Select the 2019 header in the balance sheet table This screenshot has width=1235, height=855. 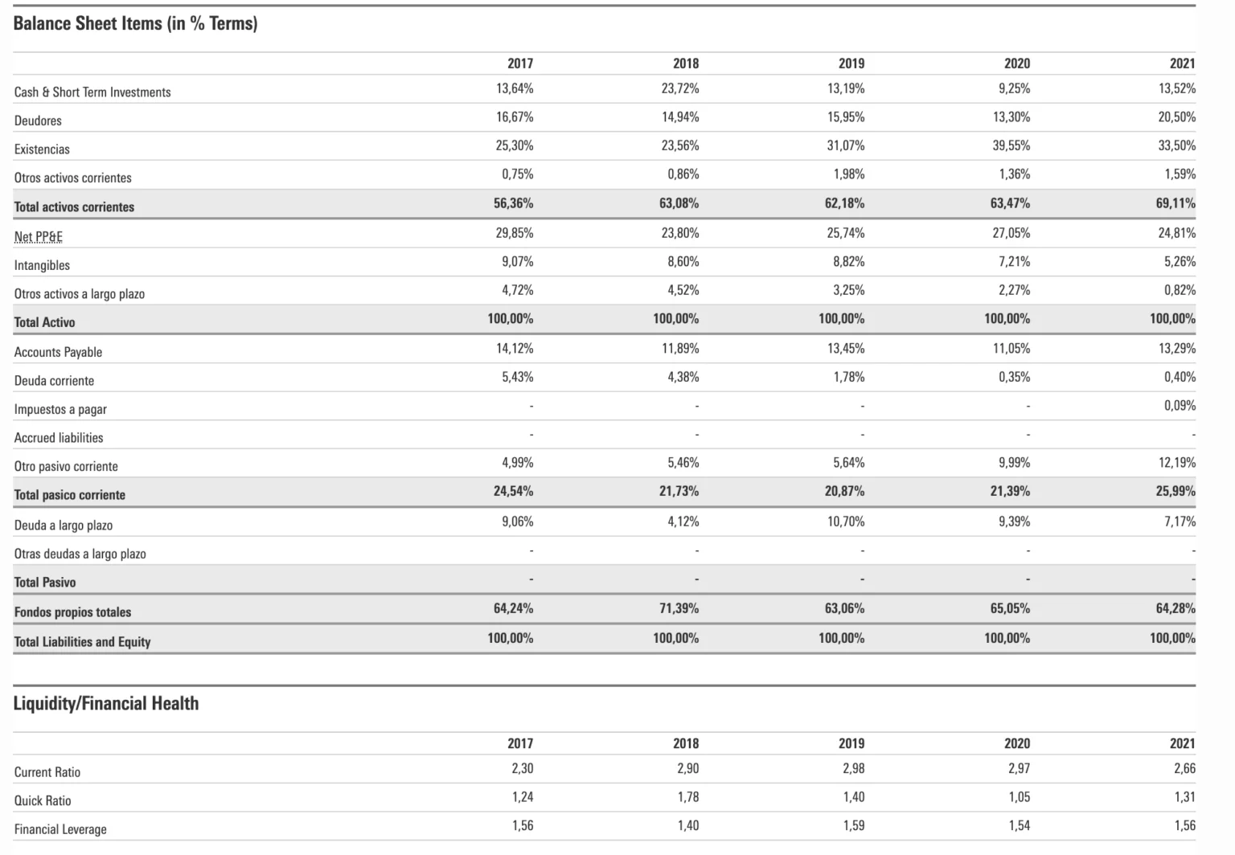pyautogui.click(x=851, y=63)
